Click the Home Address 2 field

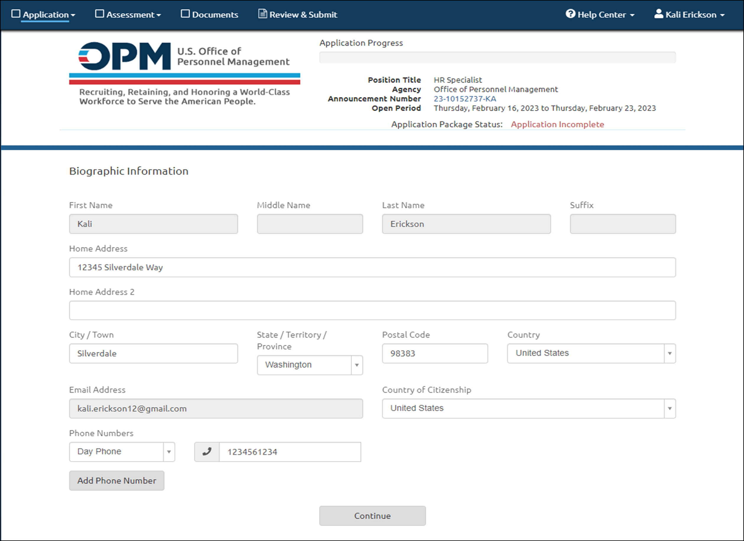pos(372,310)
